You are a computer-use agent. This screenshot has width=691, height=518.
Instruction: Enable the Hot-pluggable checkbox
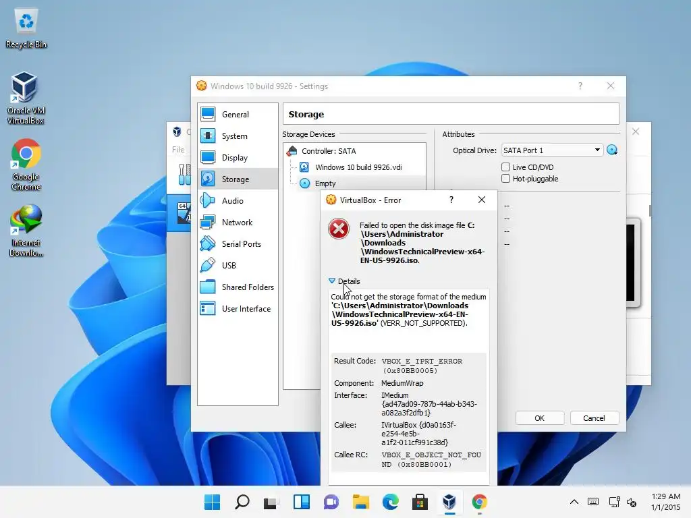[x=505, y=178]
